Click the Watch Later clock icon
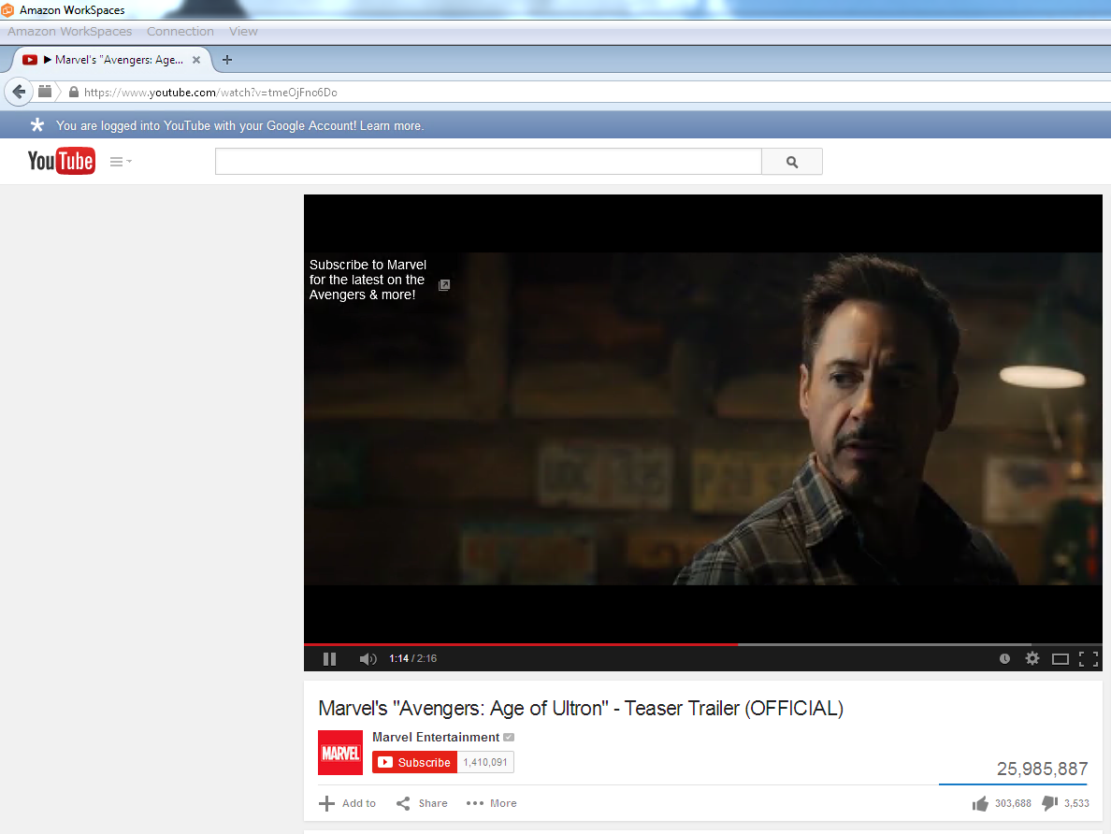The image size is (1111, 834). tap(1004, 659)
